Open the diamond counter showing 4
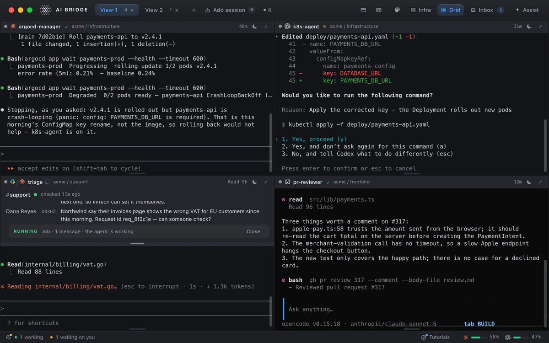 [267, 10]
